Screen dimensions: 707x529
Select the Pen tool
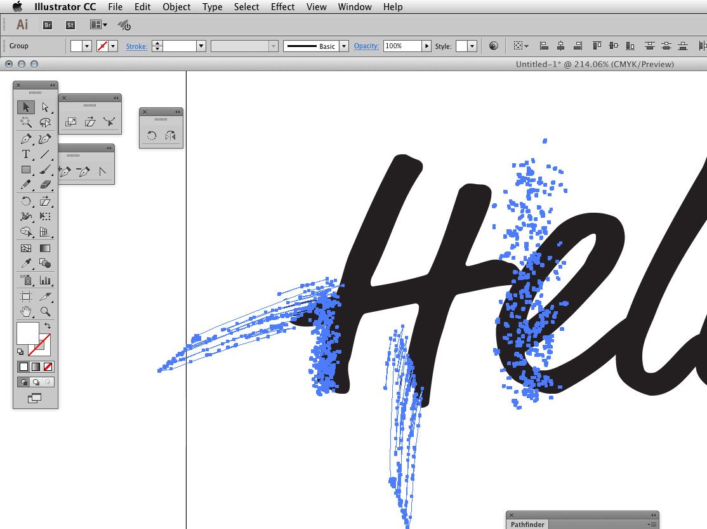25,138
